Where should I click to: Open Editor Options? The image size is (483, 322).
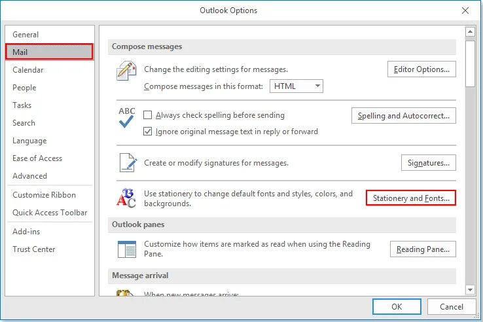coord(421,69)
